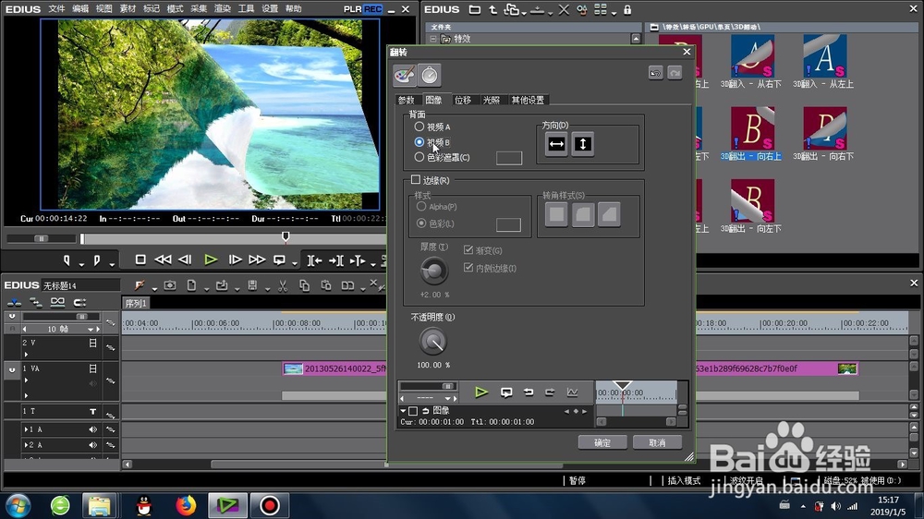Click save project icon in timeline toolbar
Screen dimensions: 924x519
(252, 285)
